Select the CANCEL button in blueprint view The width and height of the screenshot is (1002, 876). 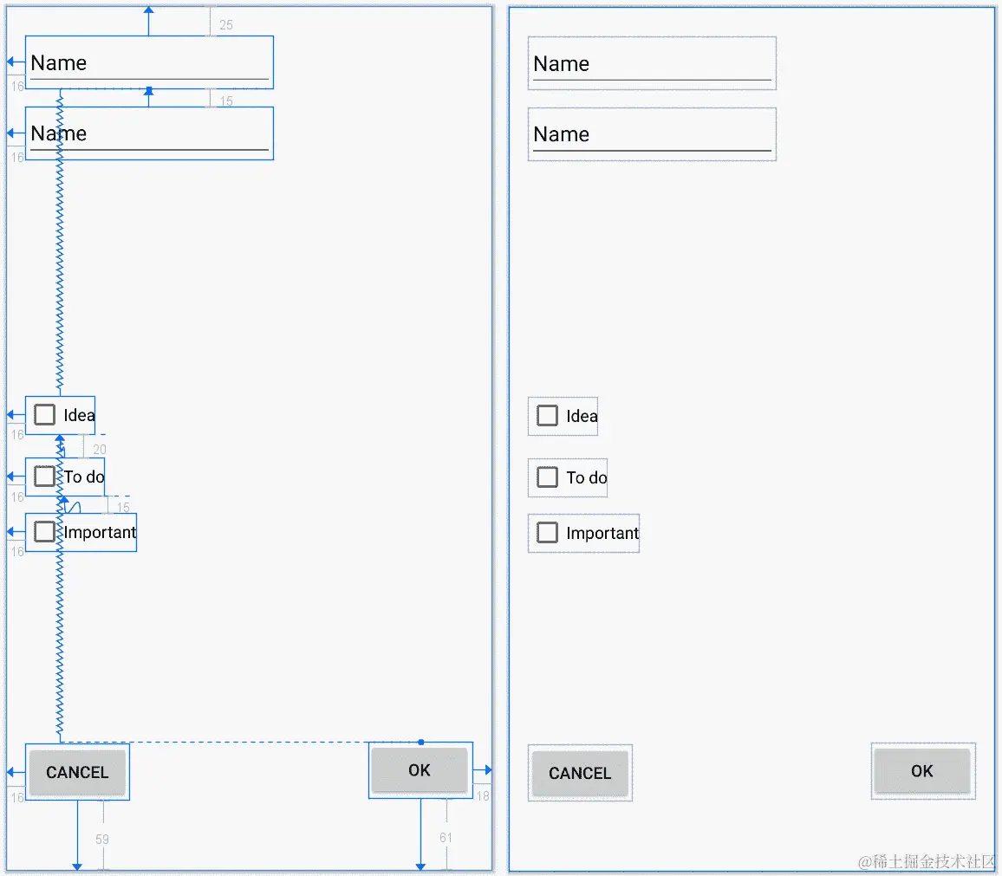point(77,772)
